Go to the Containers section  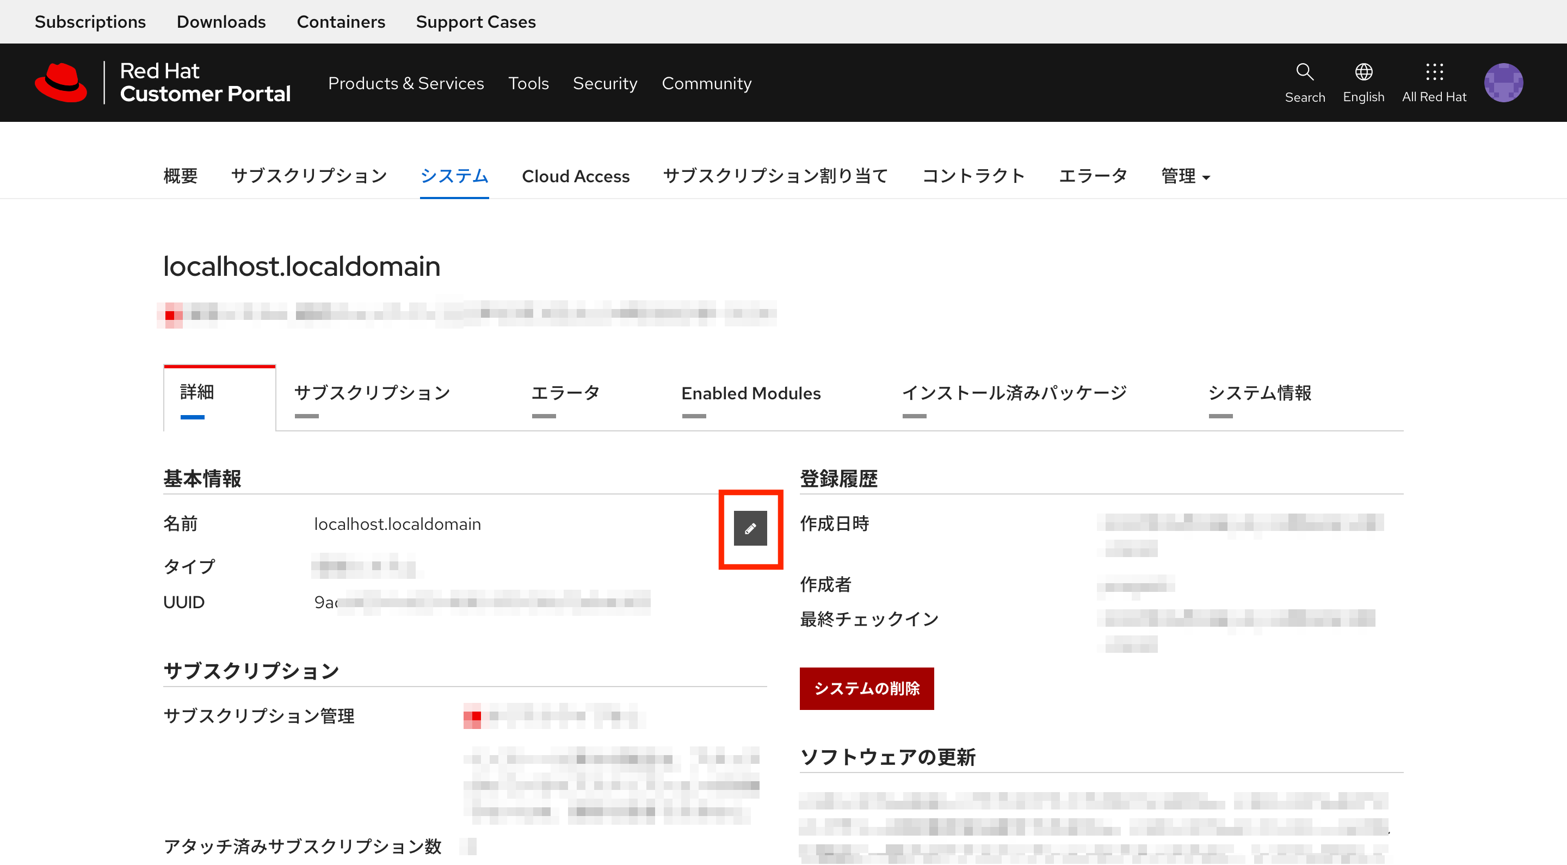click(x=341, y=22)
